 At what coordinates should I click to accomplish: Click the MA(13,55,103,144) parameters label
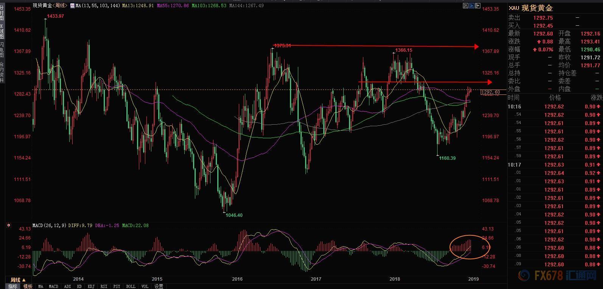click(98, 6)
